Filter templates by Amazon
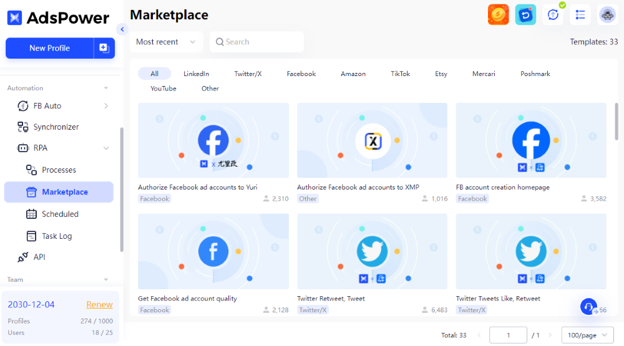The image size is (624, 346). (353, 74)
